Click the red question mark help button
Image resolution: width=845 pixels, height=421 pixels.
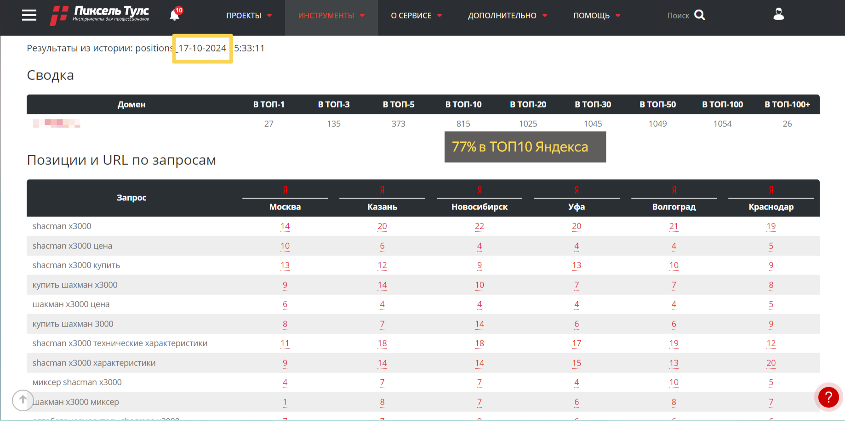pos(828,397)
